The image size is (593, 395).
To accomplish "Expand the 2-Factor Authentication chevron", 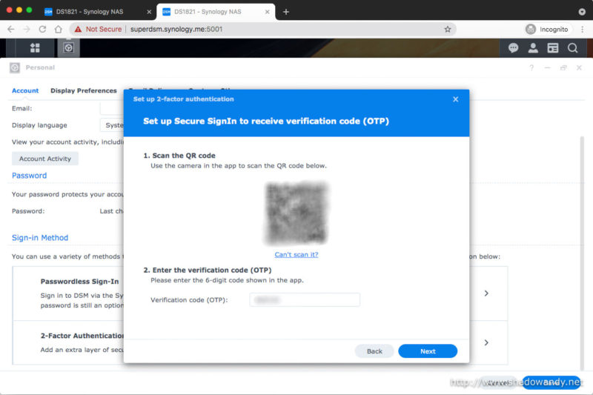I will (486, 342).
